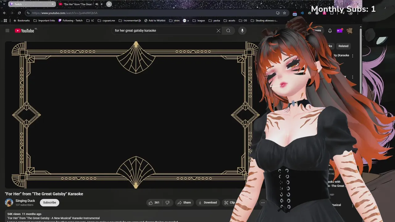This screenshot has width=395, height=222.
Task: Go to the YouTube home logo
Action: [24, 31]
